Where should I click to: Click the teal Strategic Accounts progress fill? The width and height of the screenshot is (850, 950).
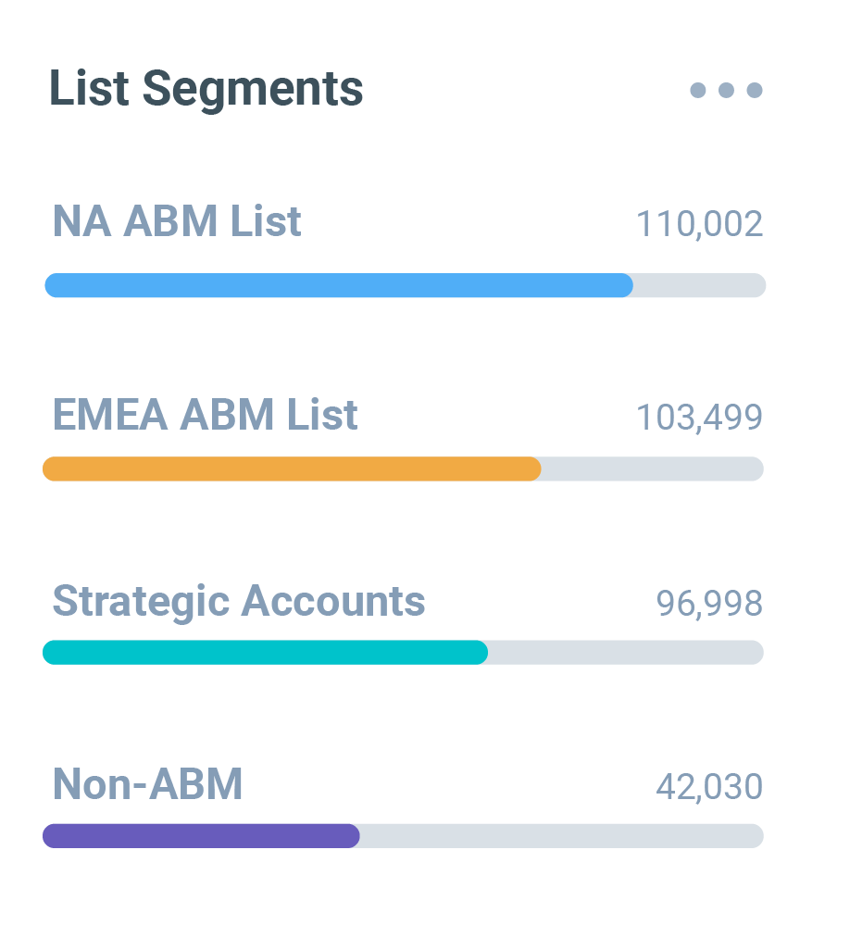pyautogui.click(x=265, y=652)
